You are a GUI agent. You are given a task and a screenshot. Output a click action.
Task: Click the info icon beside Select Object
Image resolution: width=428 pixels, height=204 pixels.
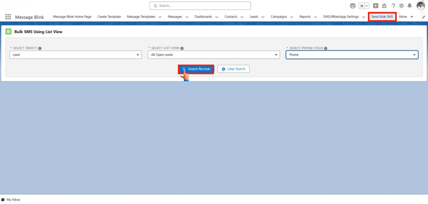point(40,48)
